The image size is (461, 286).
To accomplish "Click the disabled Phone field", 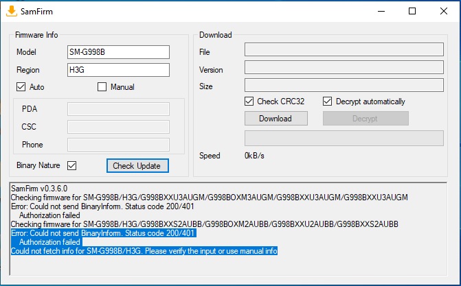I will click(118, 145).
